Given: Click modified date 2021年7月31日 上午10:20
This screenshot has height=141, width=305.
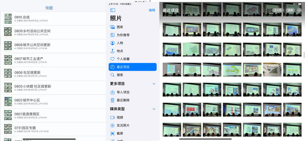Looking at the screenshot, I should point(36,132).
